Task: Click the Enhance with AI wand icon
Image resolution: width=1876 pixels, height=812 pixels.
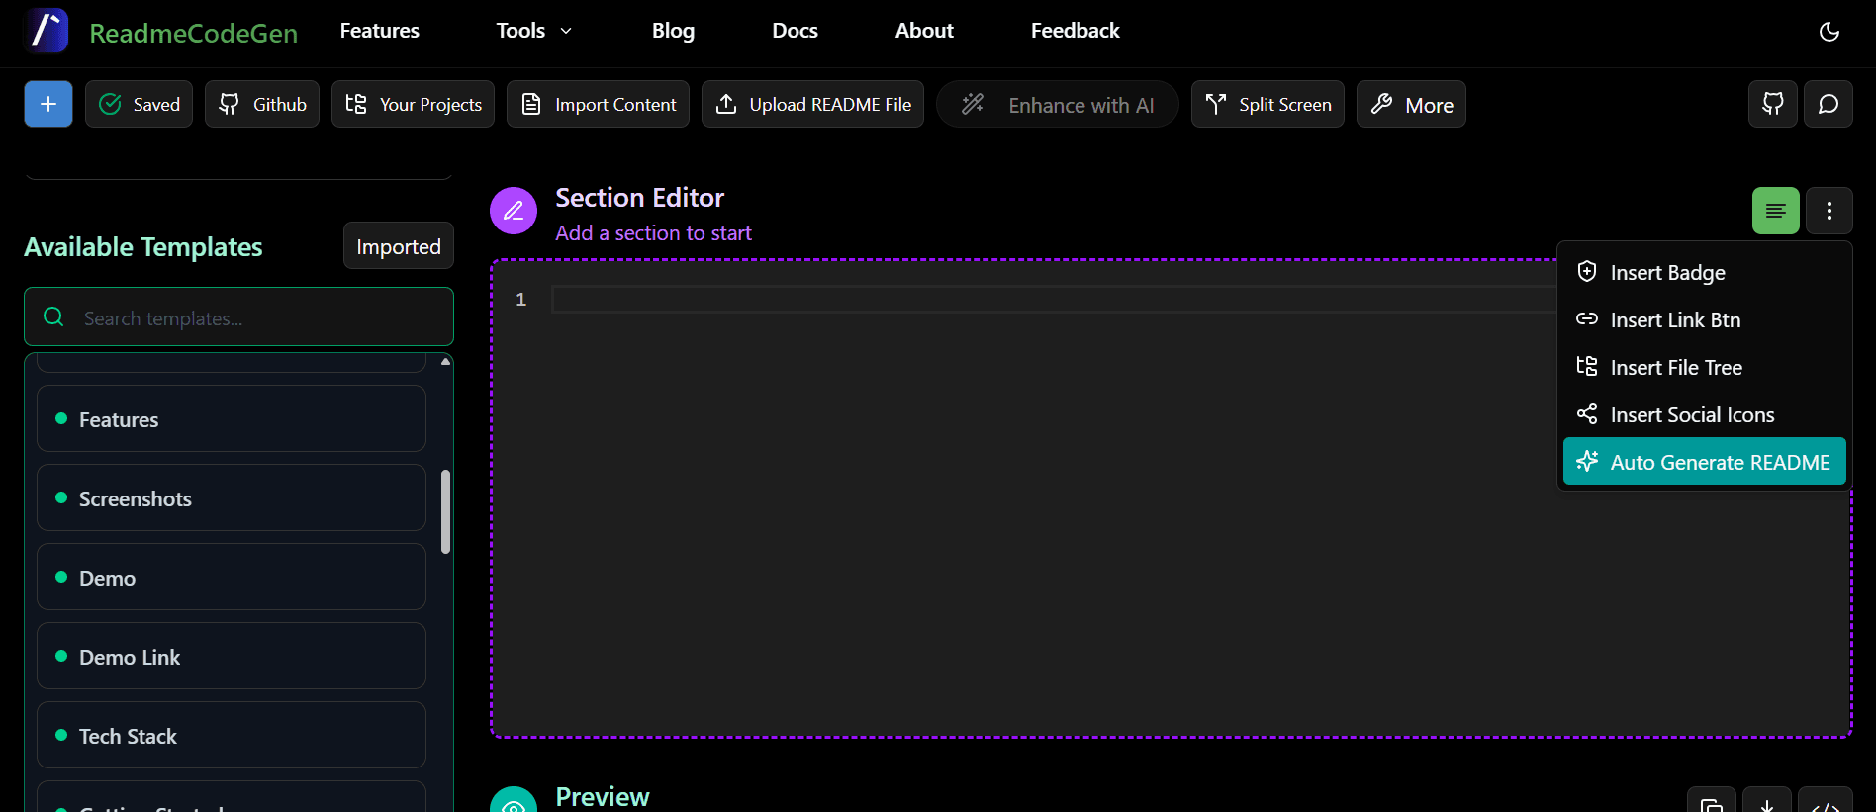Action: [973, 103]
